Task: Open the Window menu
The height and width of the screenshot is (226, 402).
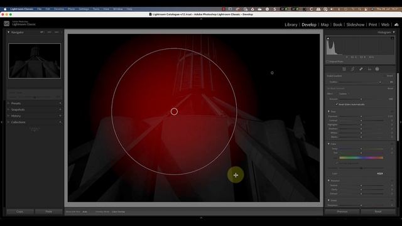Action: (x=118, y=9)
